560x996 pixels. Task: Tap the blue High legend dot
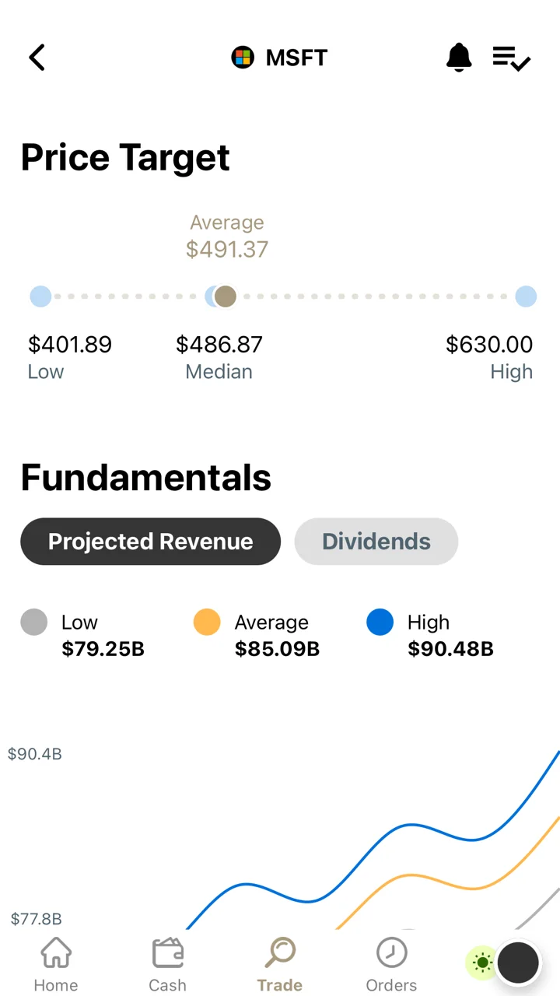click(380, 622)
